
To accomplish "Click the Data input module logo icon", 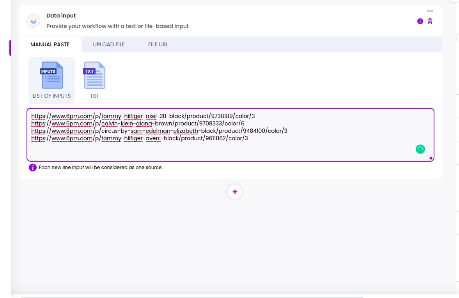I will [x=33, y=21].
